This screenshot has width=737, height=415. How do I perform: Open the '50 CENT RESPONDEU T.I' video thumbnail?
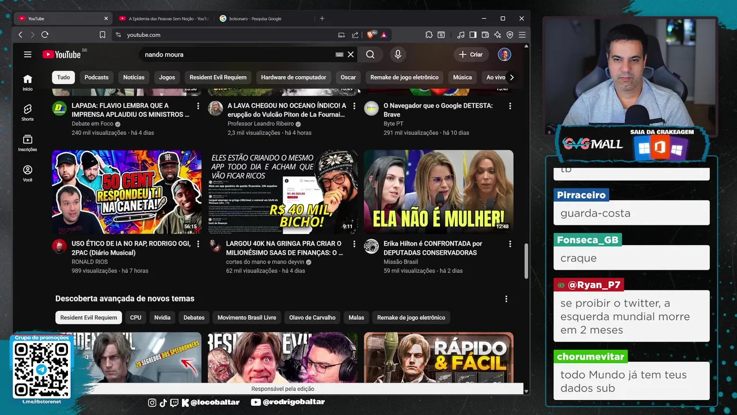point(127,192)
